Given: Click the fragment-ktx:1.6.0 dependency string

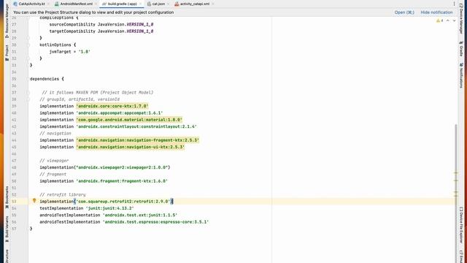Looking at the screenshot, I should coord(122,181).
